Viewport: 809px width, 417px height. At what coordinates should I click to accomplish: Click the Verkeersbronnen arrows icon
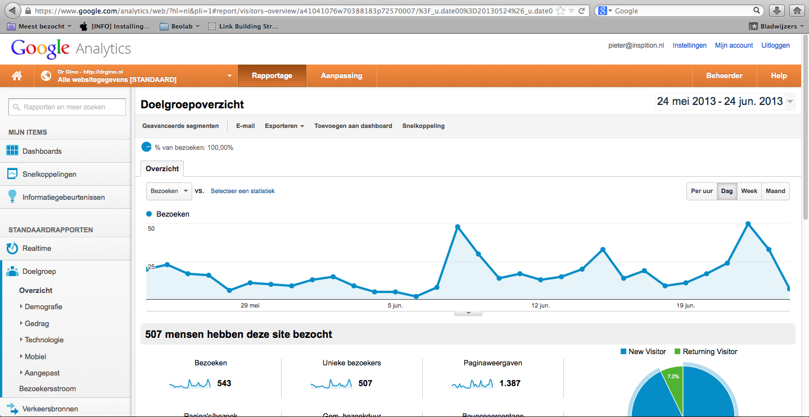[x=12, y=409]
